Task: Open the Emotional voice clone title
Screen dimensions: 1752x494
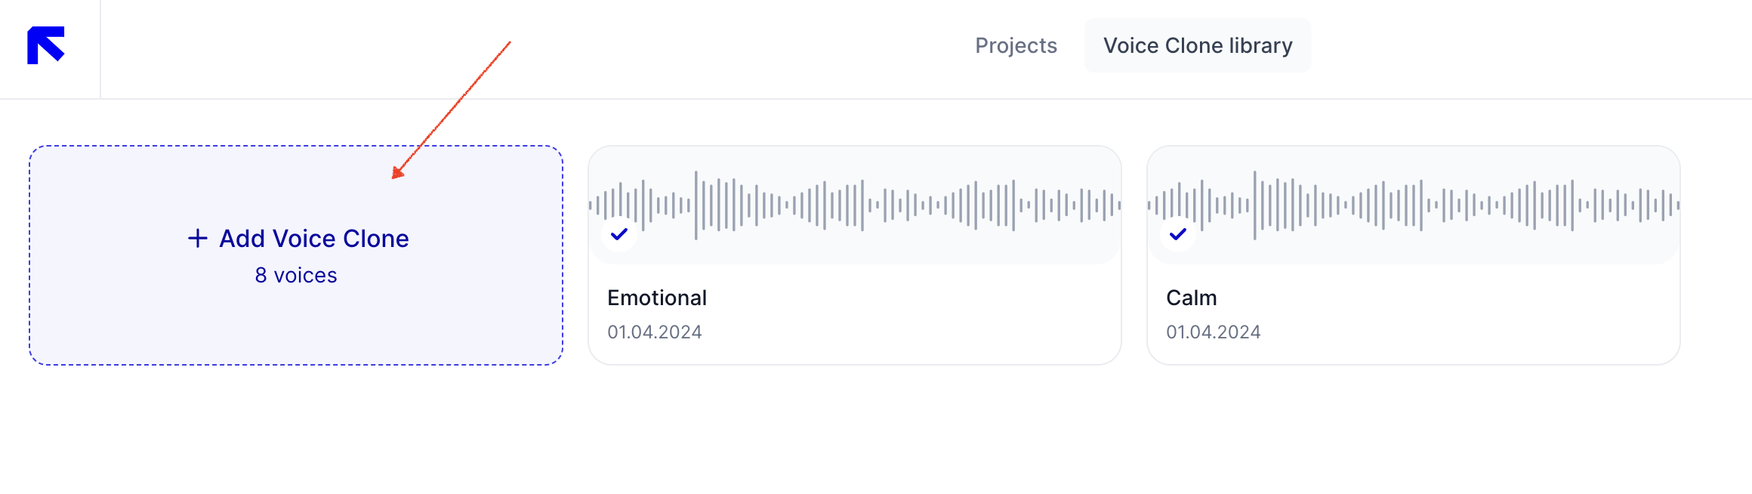Action: [657, 298]
